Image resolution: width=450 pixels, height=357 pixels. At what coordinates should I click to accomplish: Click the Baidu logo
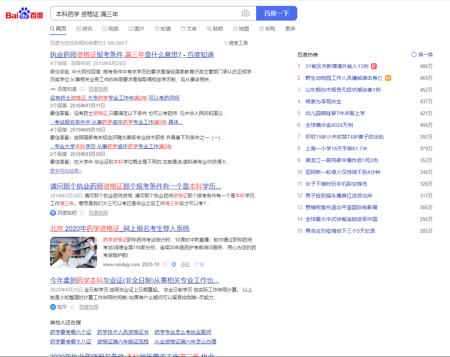[x=24, y=14]
